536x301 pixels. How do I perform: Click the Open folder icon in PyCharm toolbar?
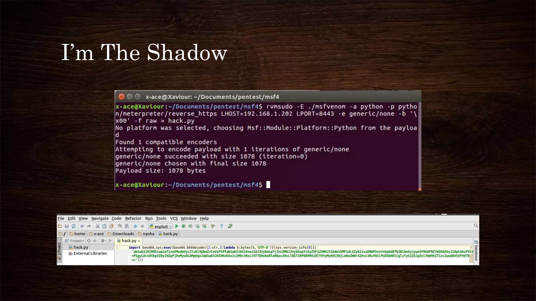pos(60,226)
